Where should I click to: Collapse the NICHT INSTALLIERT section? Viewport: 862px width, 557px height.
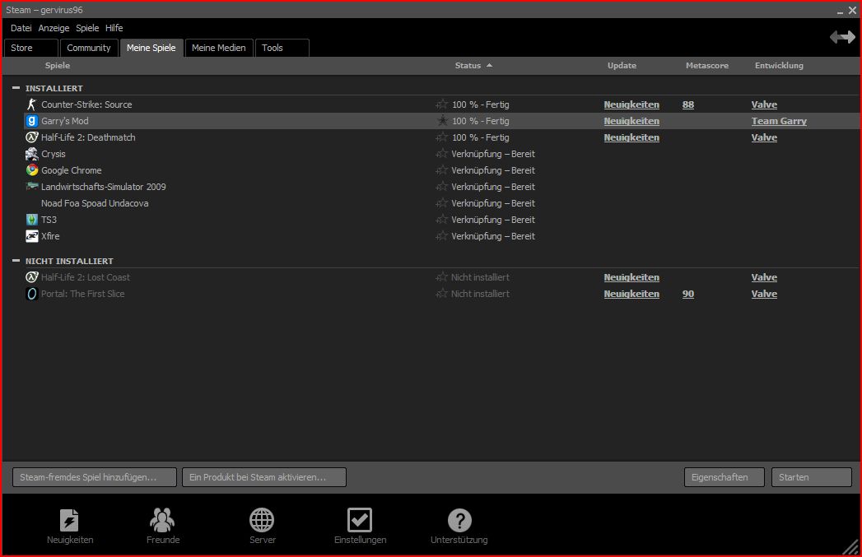pyautogui.click(x=16, y=261)
